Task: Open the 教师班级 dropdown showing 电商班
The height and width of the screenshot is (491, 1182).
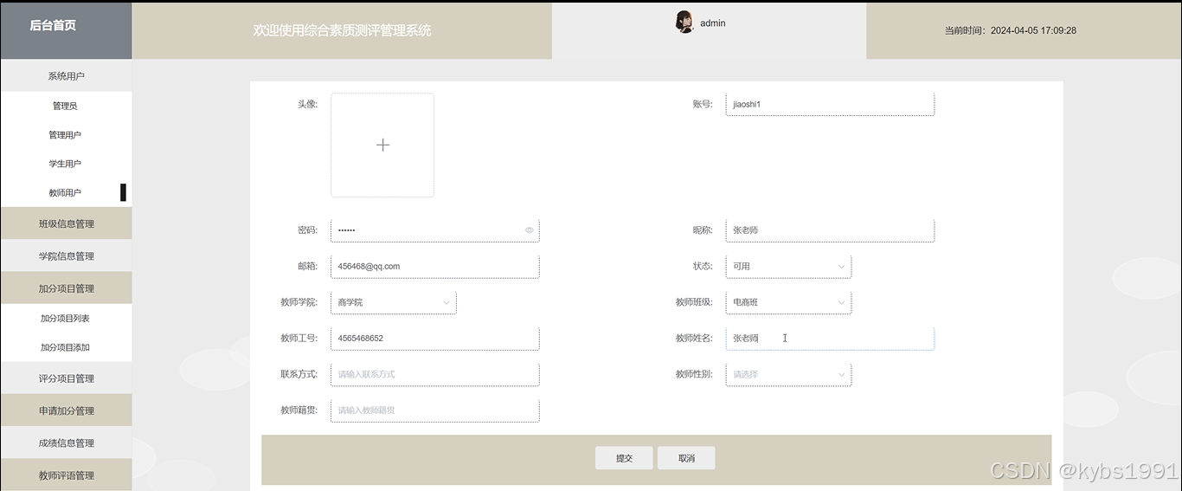Action: pyautogui.click(x=788, y=302)
